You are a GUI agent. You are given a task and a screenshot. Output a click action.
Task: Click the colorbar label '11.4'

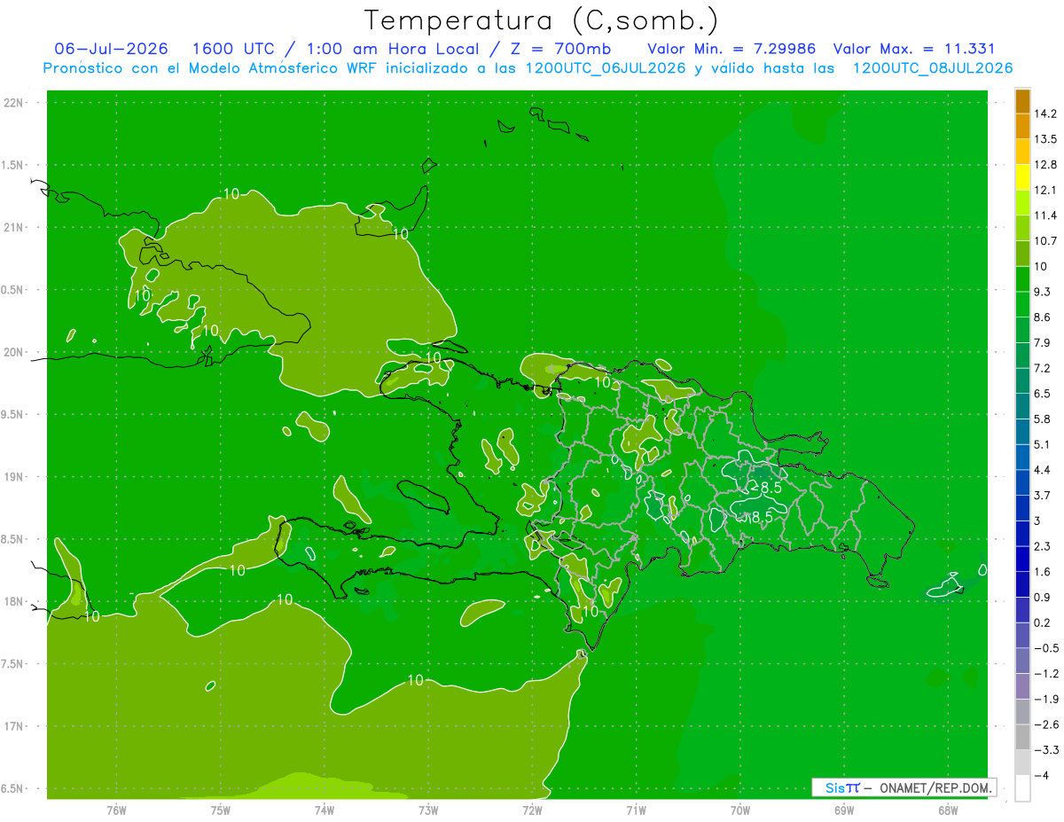(1045, 215)
